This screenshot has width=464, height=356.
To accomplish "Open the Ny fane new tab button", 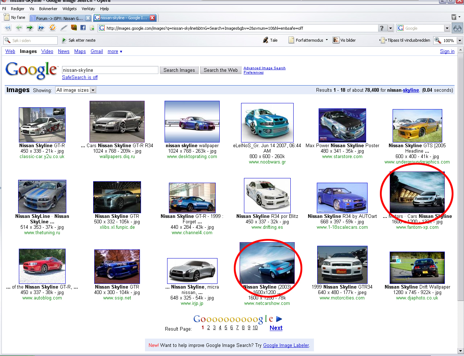I will pyautogui.click(x=14, y=17).
